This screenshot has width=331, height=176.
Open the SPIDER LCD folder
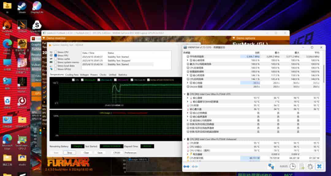coord(22,122)
